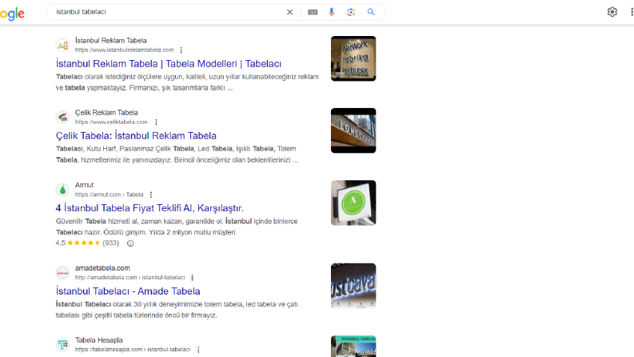
Task: Click the 'amadetabela.com' site name
Action: click(x=102, y=268)
